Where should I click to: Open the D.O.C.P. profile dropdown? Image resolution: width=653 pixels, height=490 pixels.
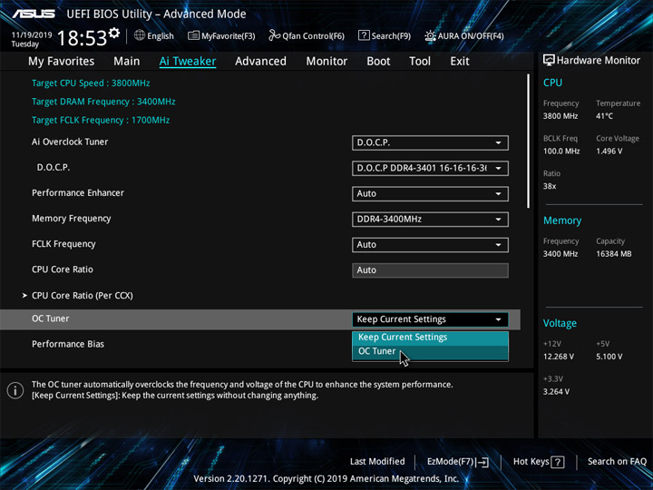coord(430,169)
